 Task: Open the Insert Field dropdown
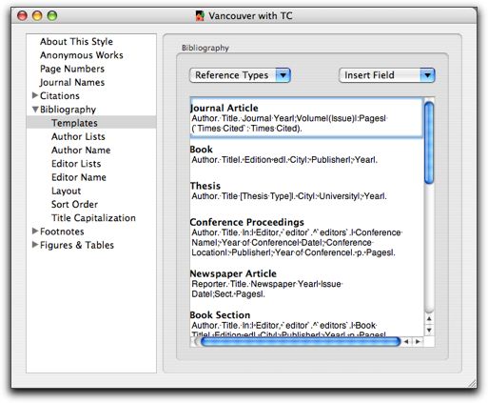point(386,75)
